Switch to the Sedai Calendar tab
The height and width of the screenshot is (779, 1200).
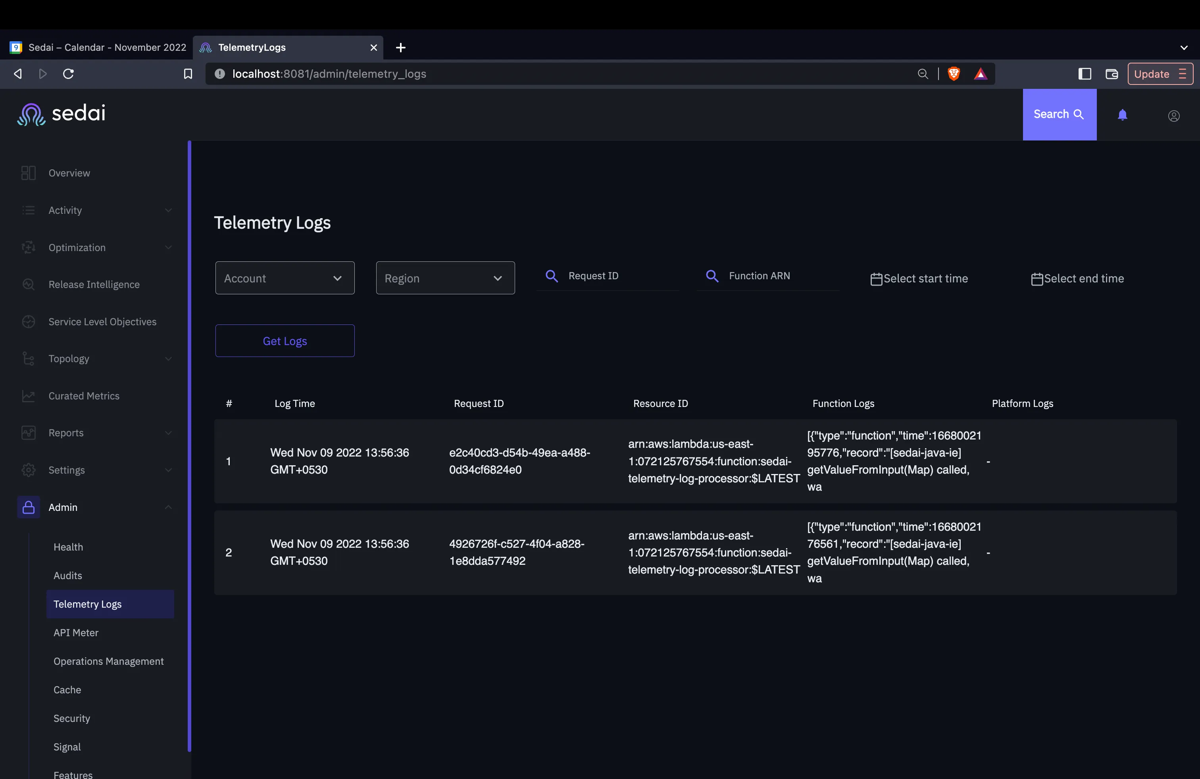(x=98, y=47)
